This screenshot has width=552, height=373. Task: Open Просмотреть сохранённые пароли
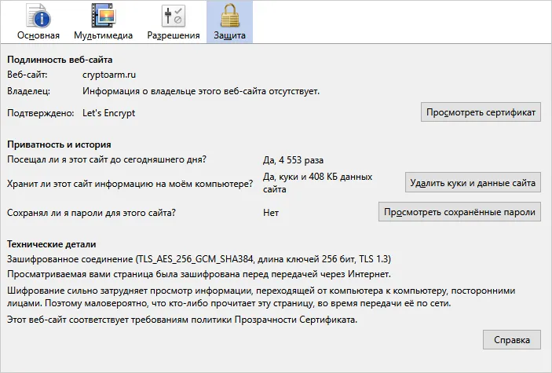459,212
